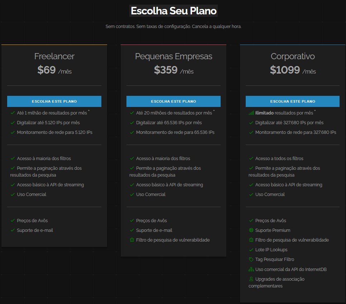Click Uso Comercial in the Freelancer plan

(32, 195)
